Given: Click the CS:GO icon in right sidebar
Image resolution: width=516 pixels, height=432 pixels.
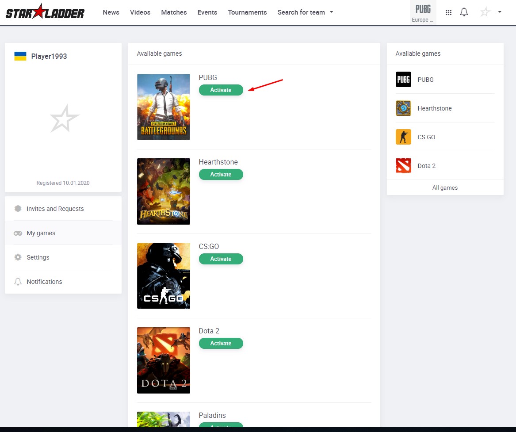Looking at the screenshot, I should pos(403,137).
